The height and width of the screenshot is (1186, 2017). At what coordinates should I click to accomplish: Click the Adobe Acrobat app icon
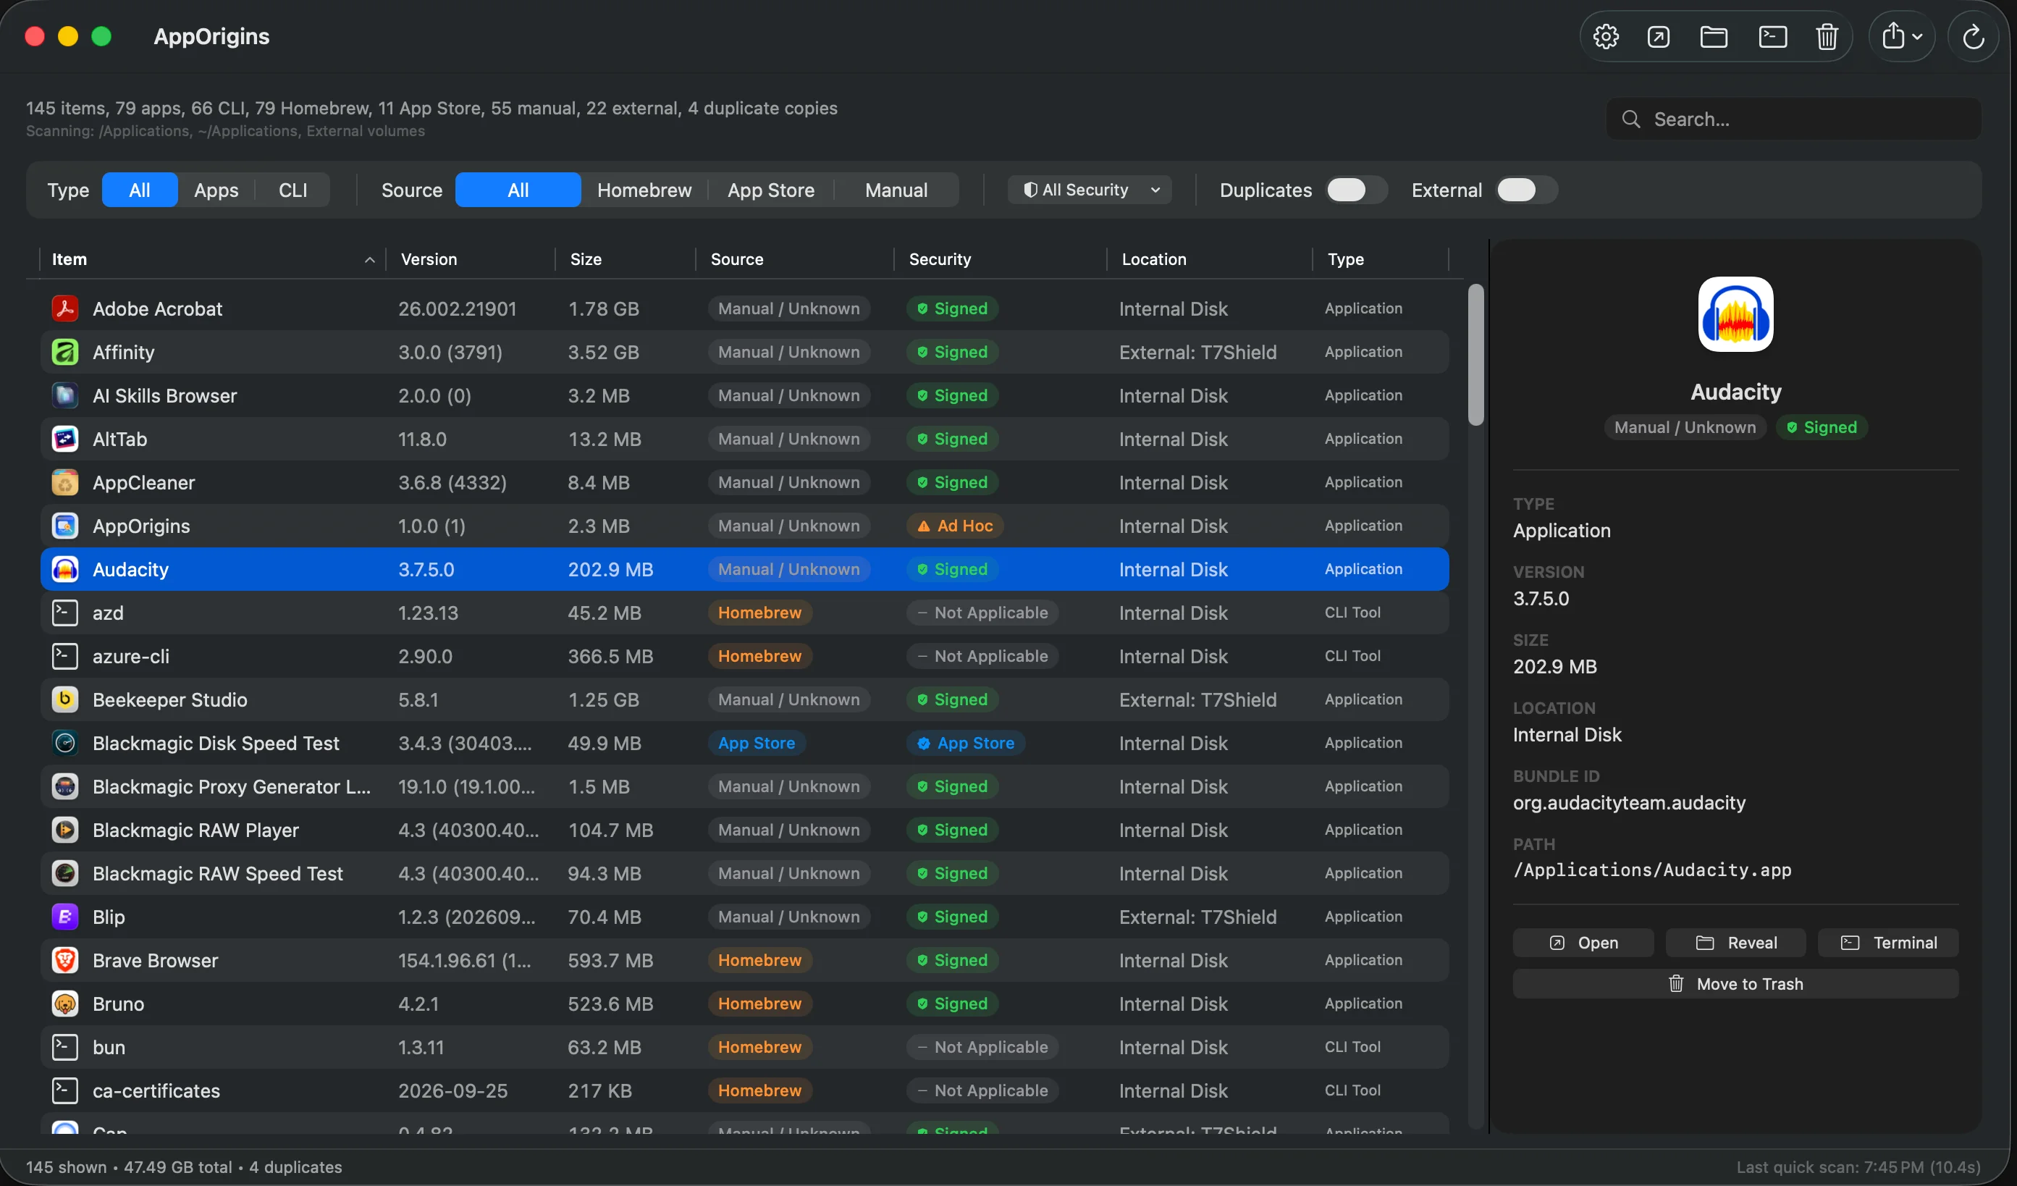click(65, 309)
